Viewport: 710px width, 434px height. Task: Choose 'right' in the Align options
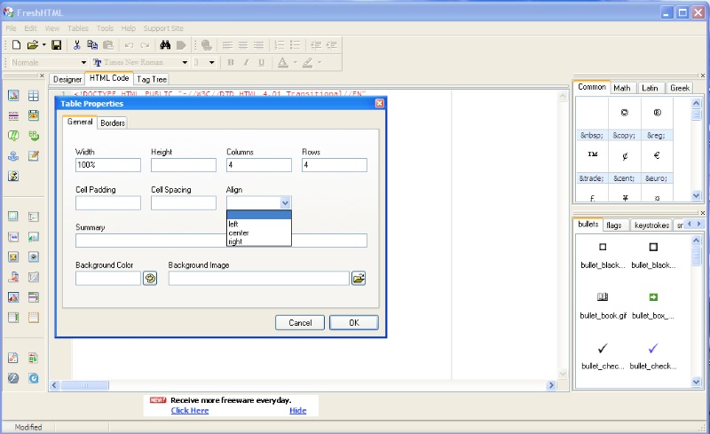[x=235, y=241]
